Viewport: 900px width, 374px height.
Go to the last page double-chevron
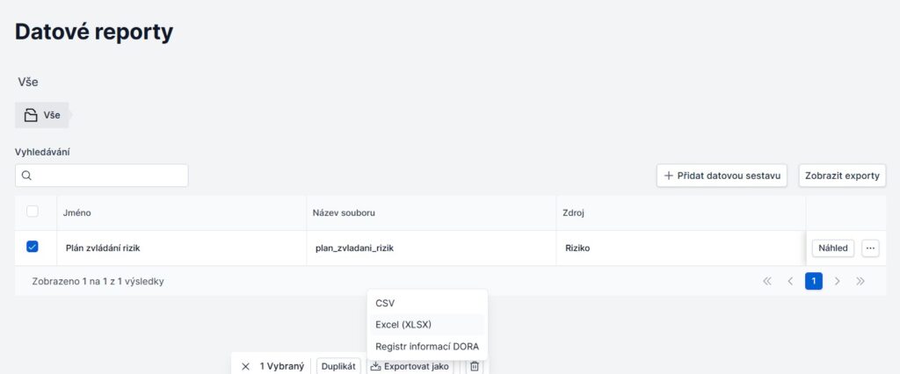tap(860, 281)
